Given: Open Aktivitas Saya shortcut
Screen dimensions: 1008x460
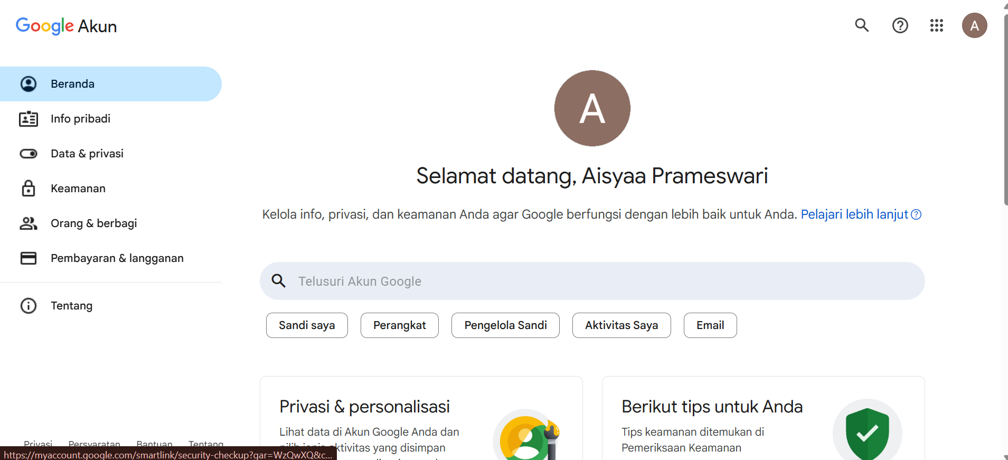Looking at the screenshot, I should [x=621, y=325].
